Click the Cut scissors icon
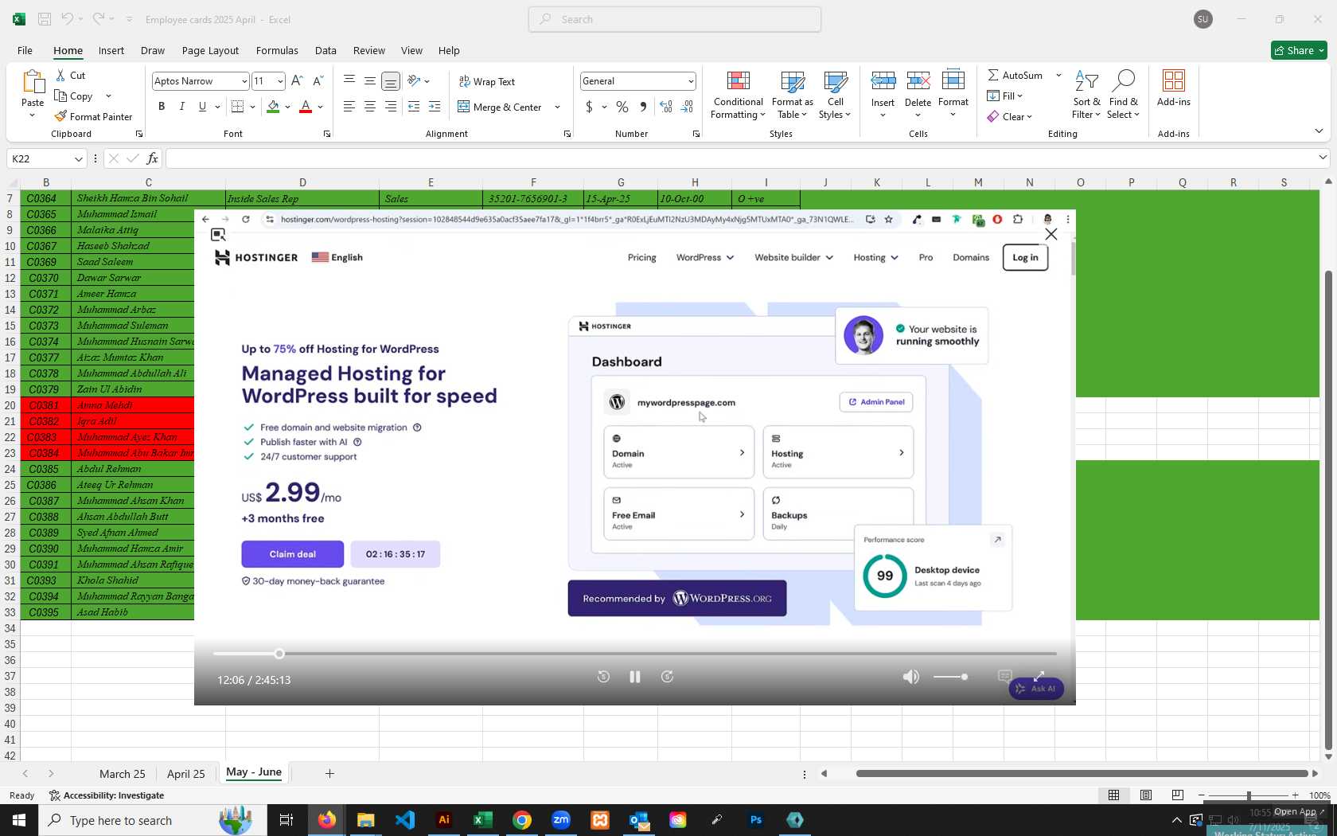Image resolution: width=1337 pixels, height=836 pixels. 60,75
